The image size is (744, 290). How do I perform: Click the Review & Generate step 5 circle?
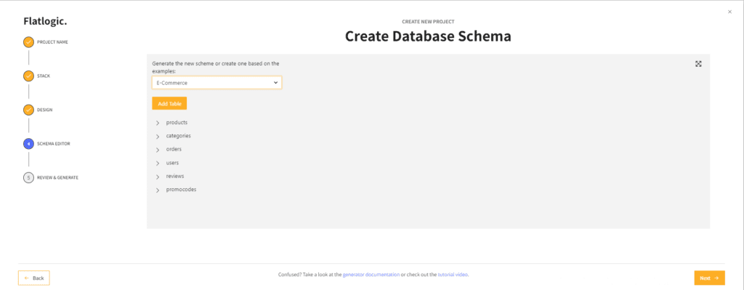tap(28, 177)
